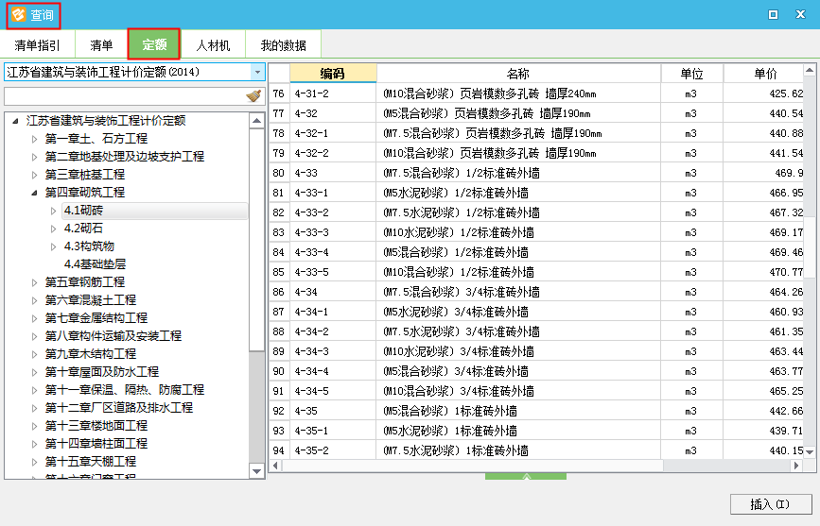Image resolution: width=820 pixels, height=526 pixels.
Task: Switch to the 清单指引 tab
Action: coord(38,44)
